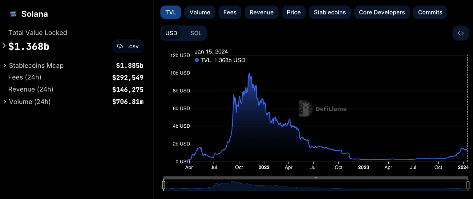473x199 pixels.
Task: Enable the Fees chart
Action: pyautogui.click(x=230, y=12)
